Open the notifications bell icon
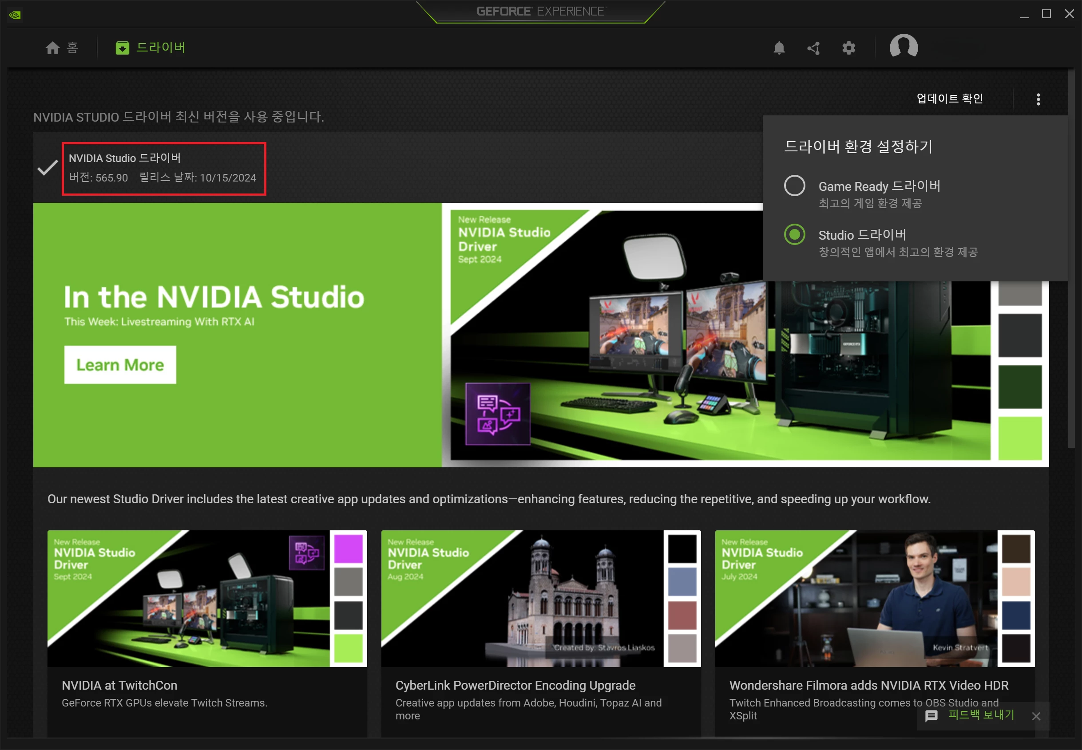The width and height of the screenshot is (1082, 750). [779, 48]
